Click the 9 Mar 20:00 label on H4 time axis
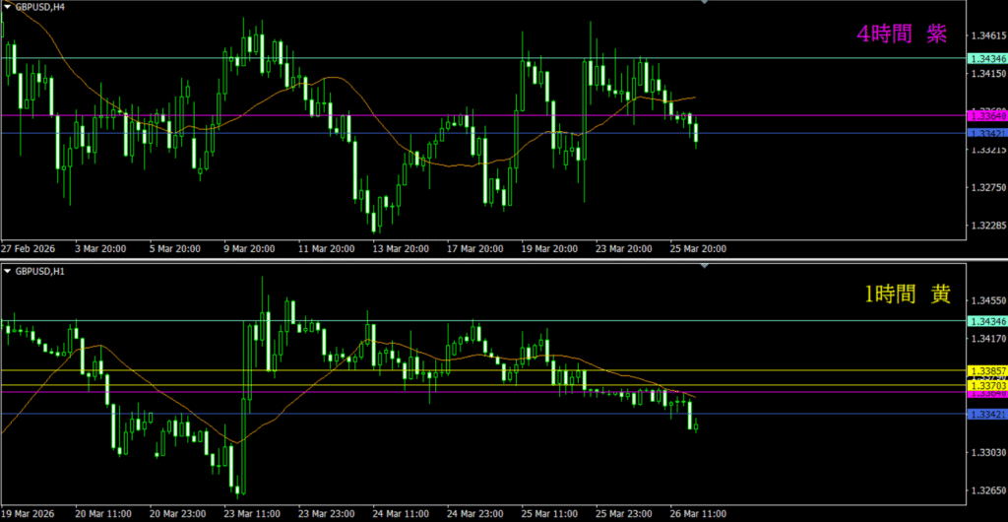1008x522 pixels. coord(249,248)
